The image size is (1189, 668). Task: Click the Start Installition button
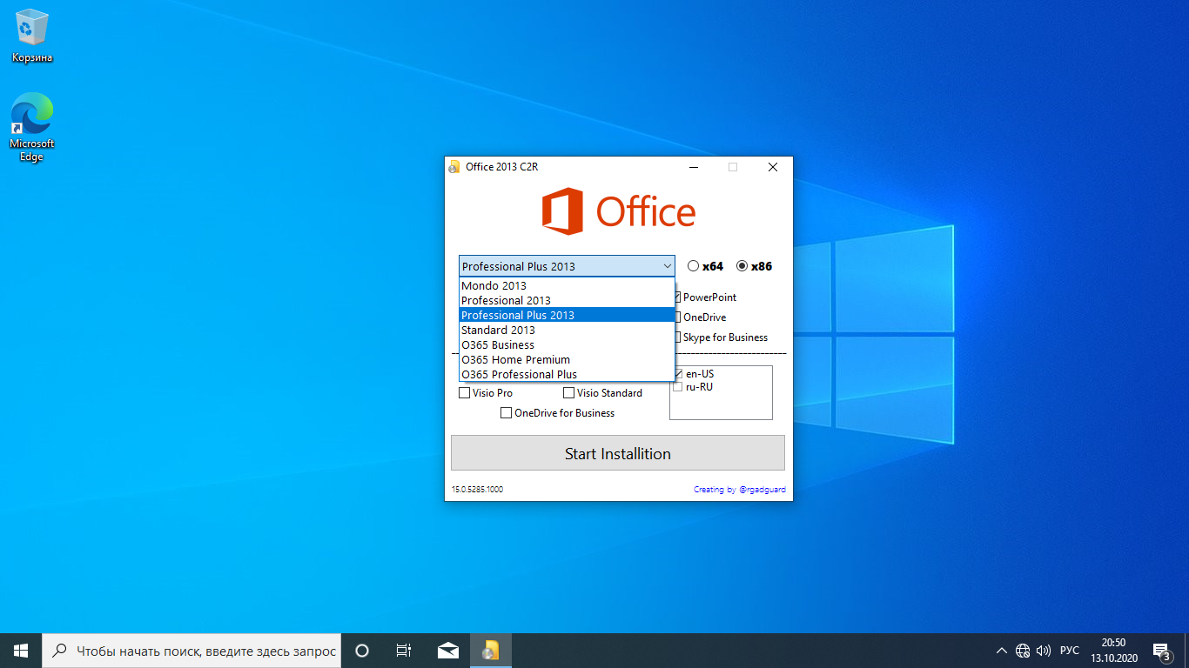click(618, 453)
